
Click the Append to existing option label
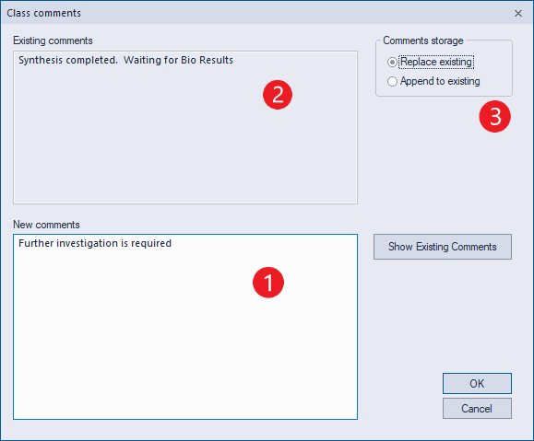(x=440, y=81)
